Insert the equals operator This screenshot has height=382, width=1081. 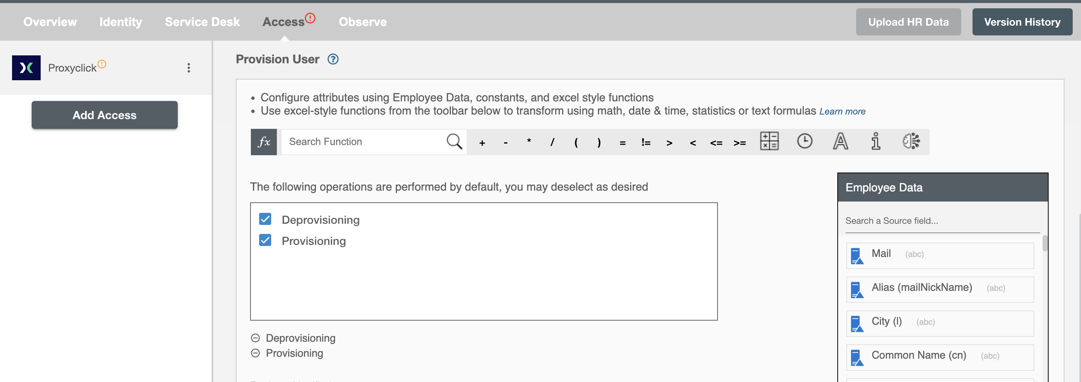point(623,143)
